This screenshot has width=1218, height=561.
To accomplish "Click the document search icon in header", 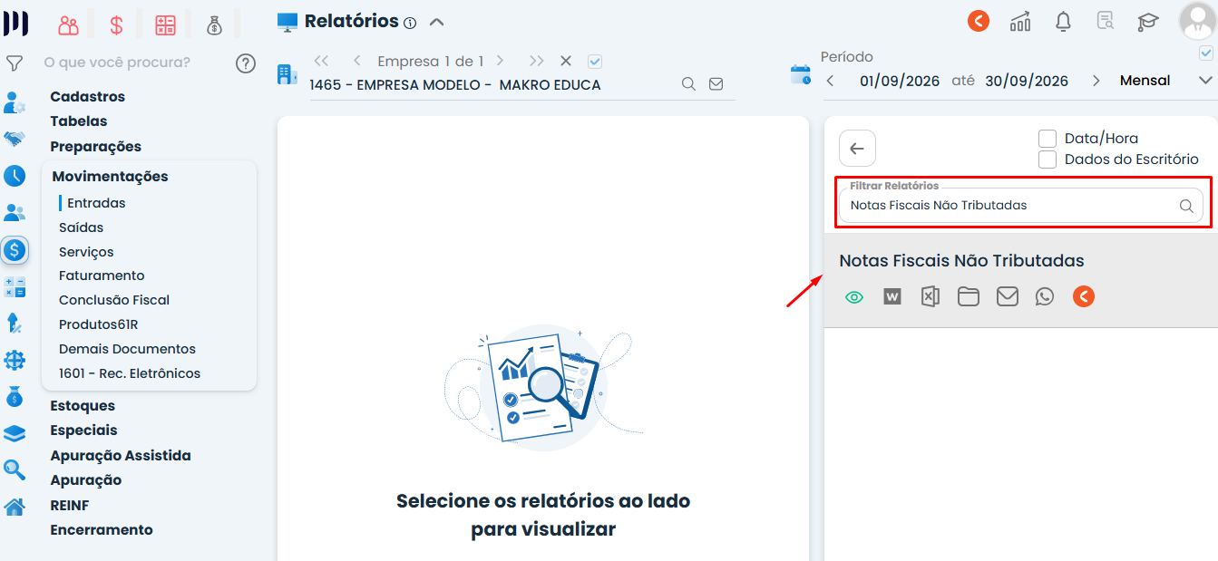I will [x=1106, y=21].
